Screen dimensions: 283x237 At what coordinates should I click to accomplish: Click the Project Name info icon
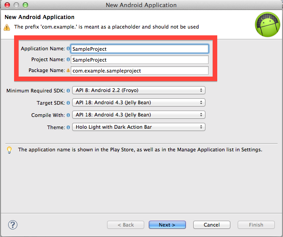click(x=68, y=59)
